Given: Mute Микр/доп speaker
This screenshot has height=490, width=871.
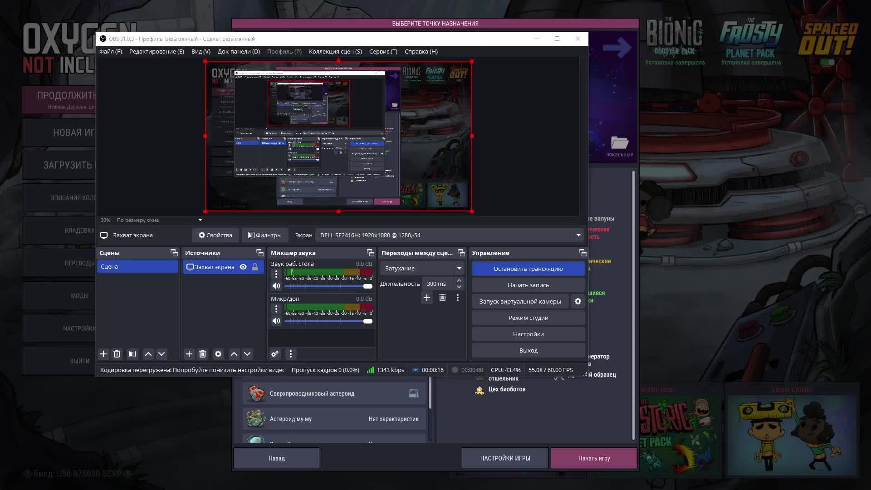Looking at the screenshot, I should tap(276, 321).
